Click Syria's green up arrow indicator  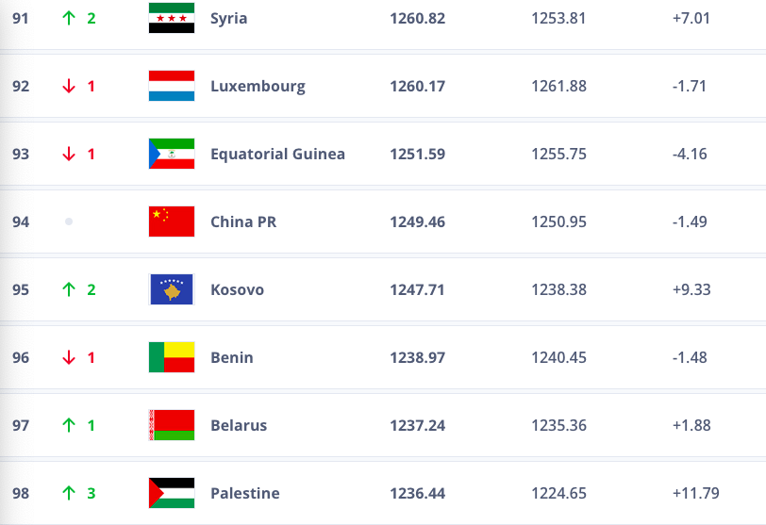69,18
